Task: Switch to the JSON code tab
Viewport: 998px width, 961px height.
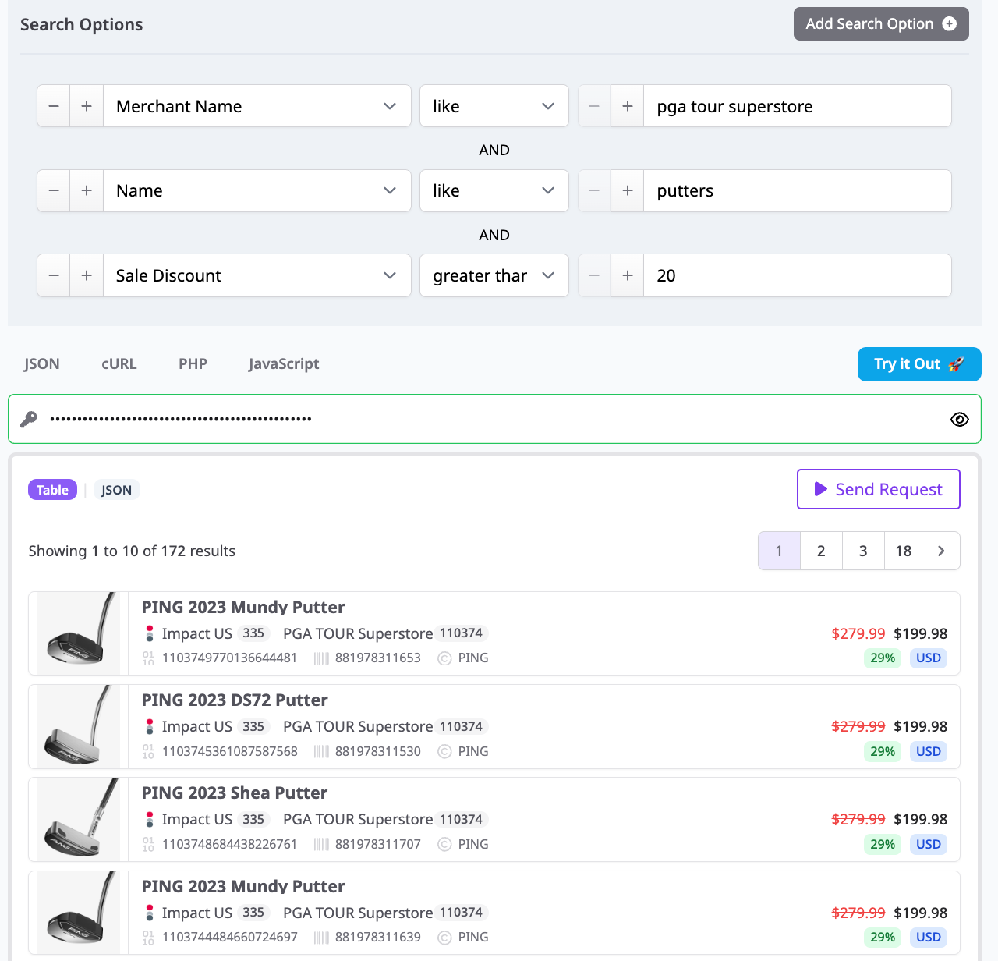Action: 42,364
